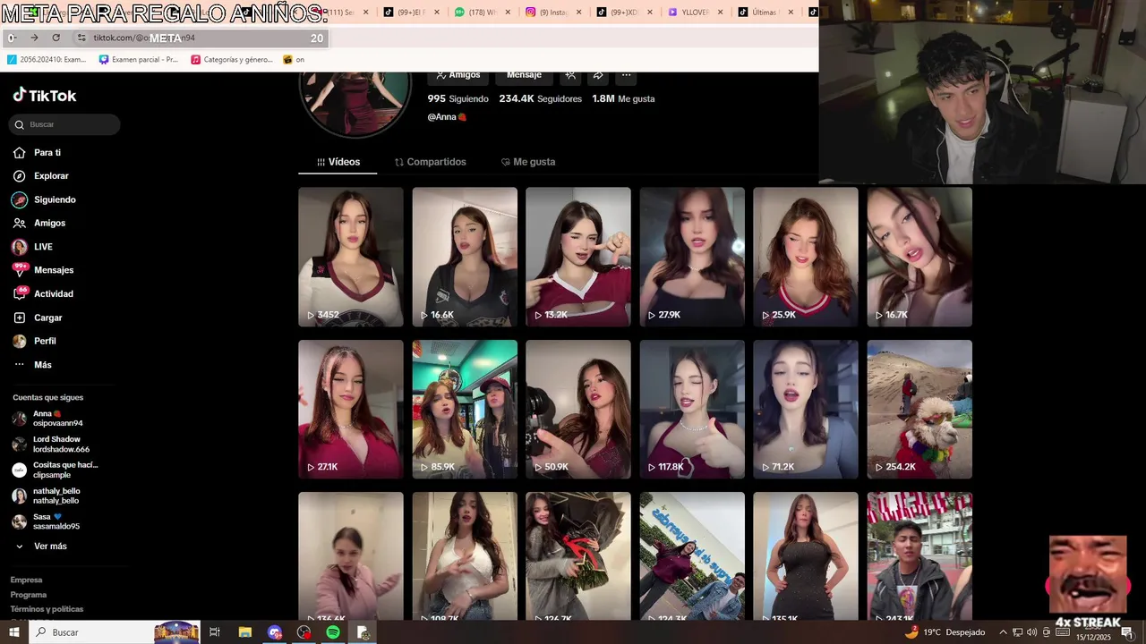Open the alpaca video with 254.2K views

919,409
